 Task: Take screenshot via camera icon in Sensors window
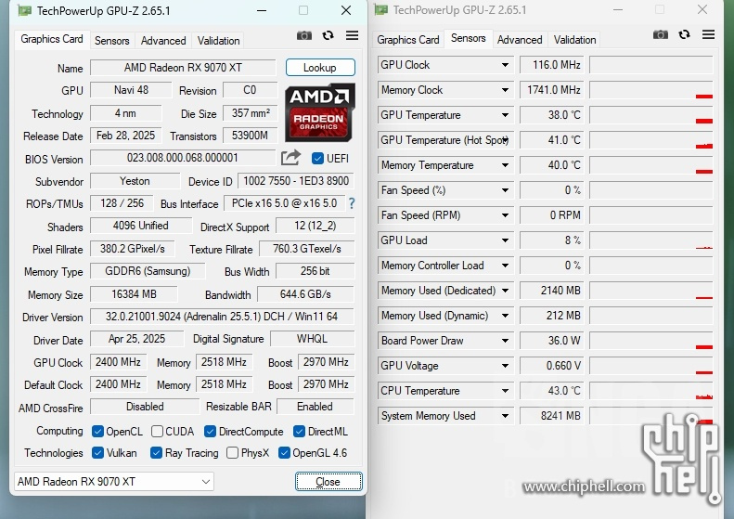tap(661, 34)
